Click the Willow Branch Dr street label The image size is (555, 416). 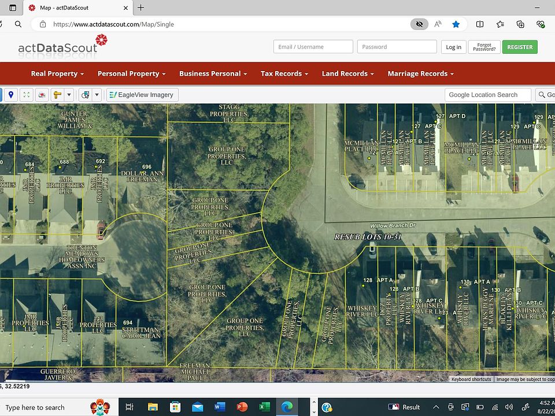tap(393, 226)
